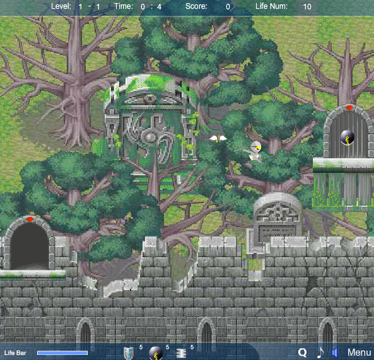This screenshot has height=360, width=374.
Task: Click the carved stone tombstone
Action: click(x=277, y=218)
